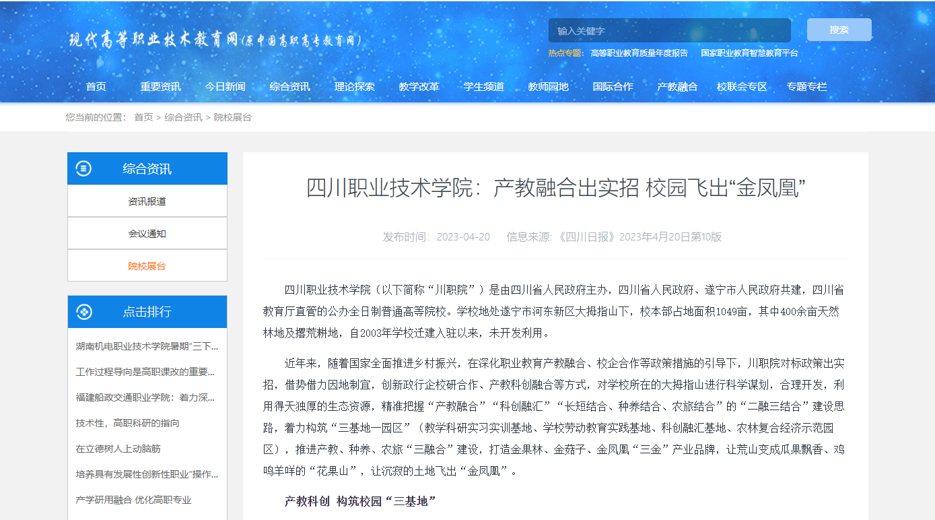This screenshot has height=520, width=935.
Task: Select 教学改革 in the top navigation
Action: click(419, 86)
